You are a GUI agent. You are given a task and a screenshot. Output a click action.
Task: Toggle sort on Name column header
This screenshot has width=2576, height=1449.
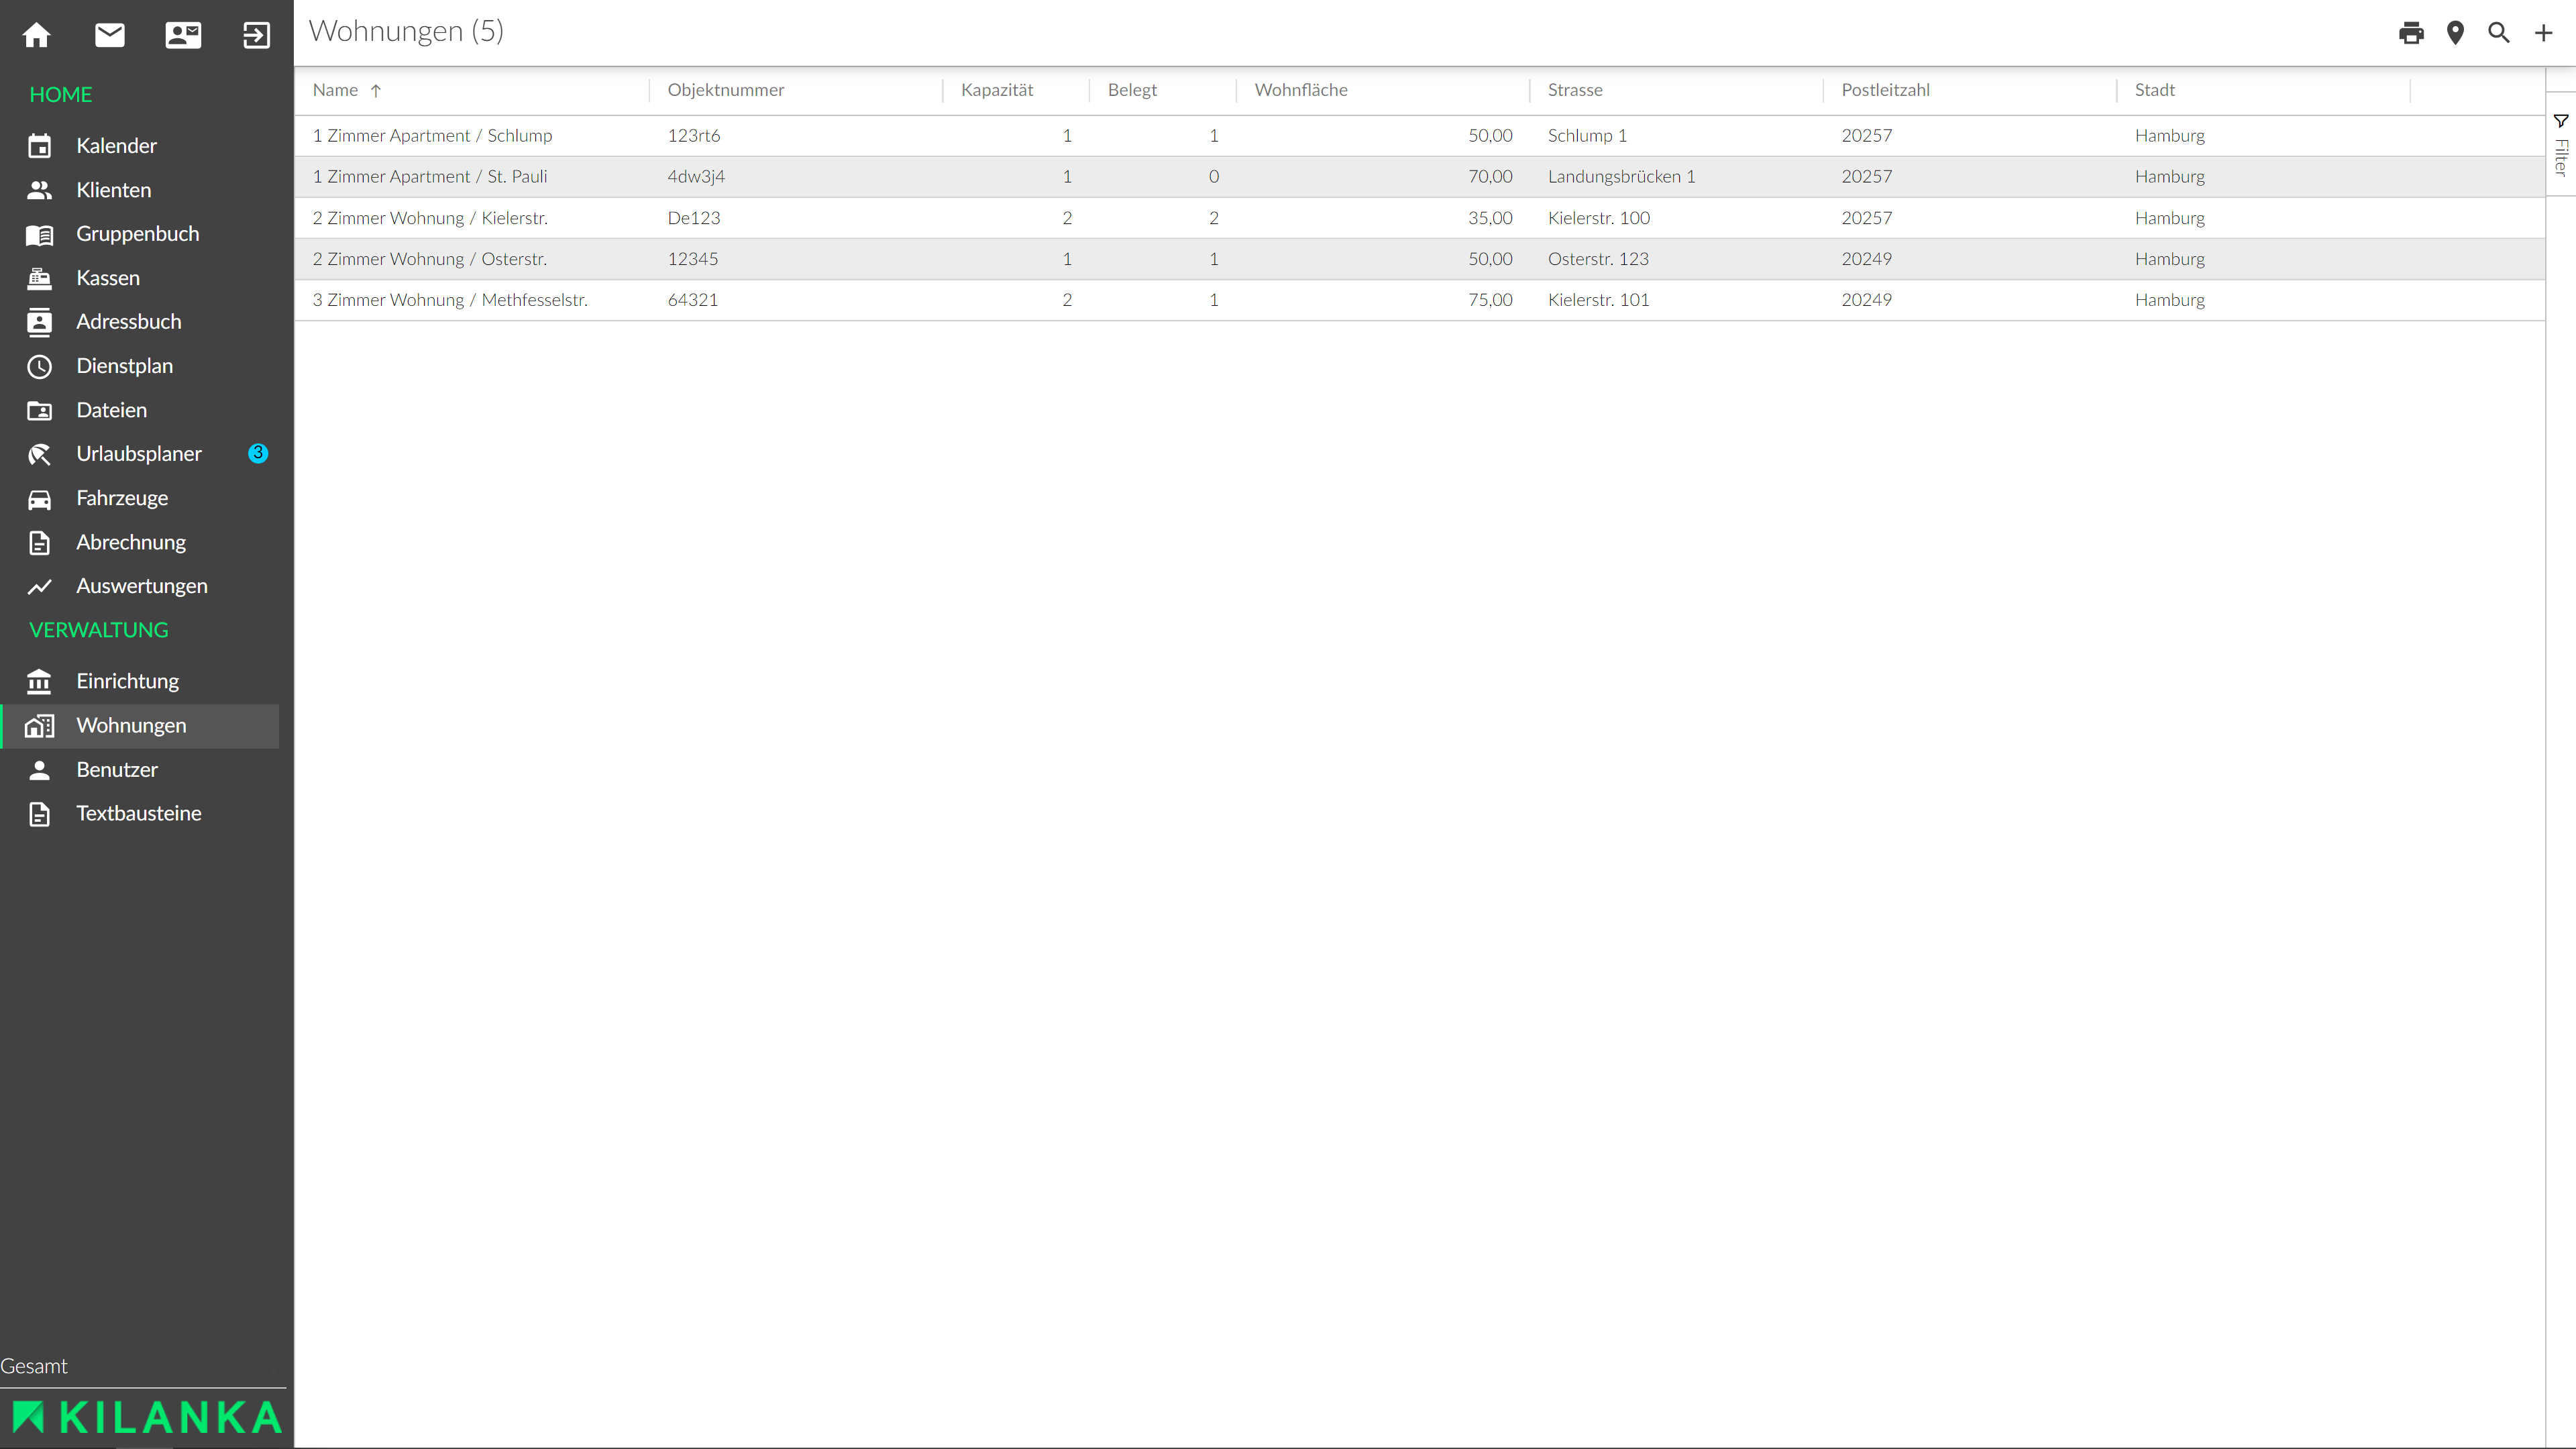pyautogui.click(x=336, y=90)
